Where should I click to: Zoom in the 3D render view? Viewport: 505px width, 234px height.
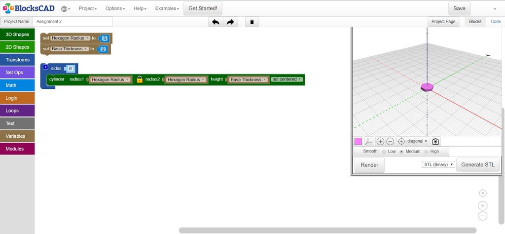tap(380, 141)
